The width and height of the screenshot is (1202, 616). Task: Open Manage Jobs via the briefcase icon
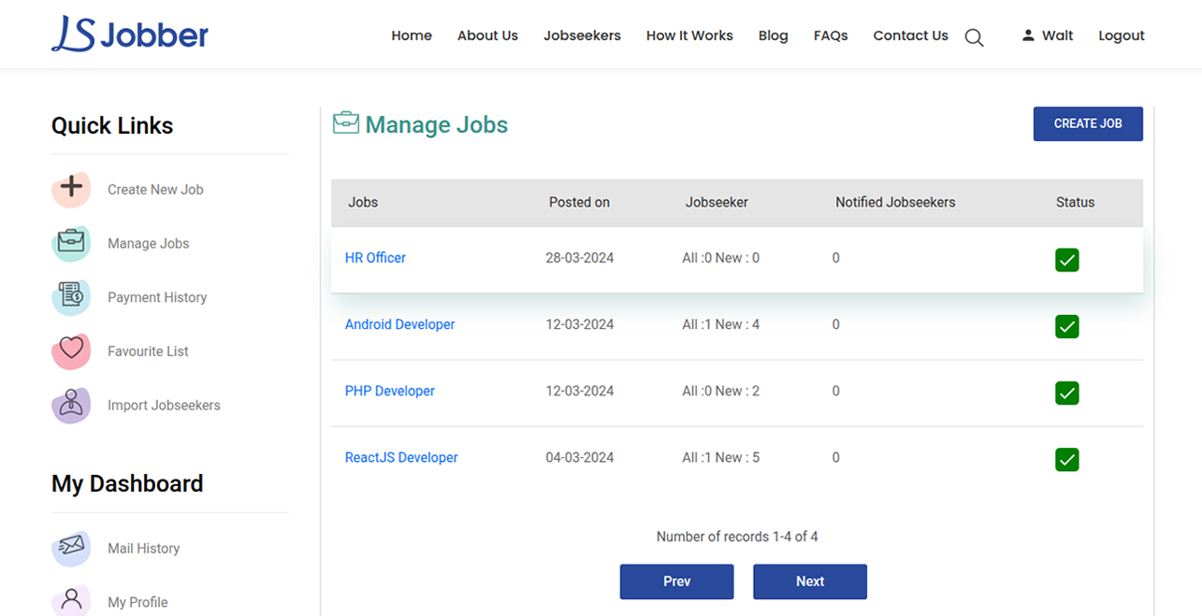click(71, 243)
